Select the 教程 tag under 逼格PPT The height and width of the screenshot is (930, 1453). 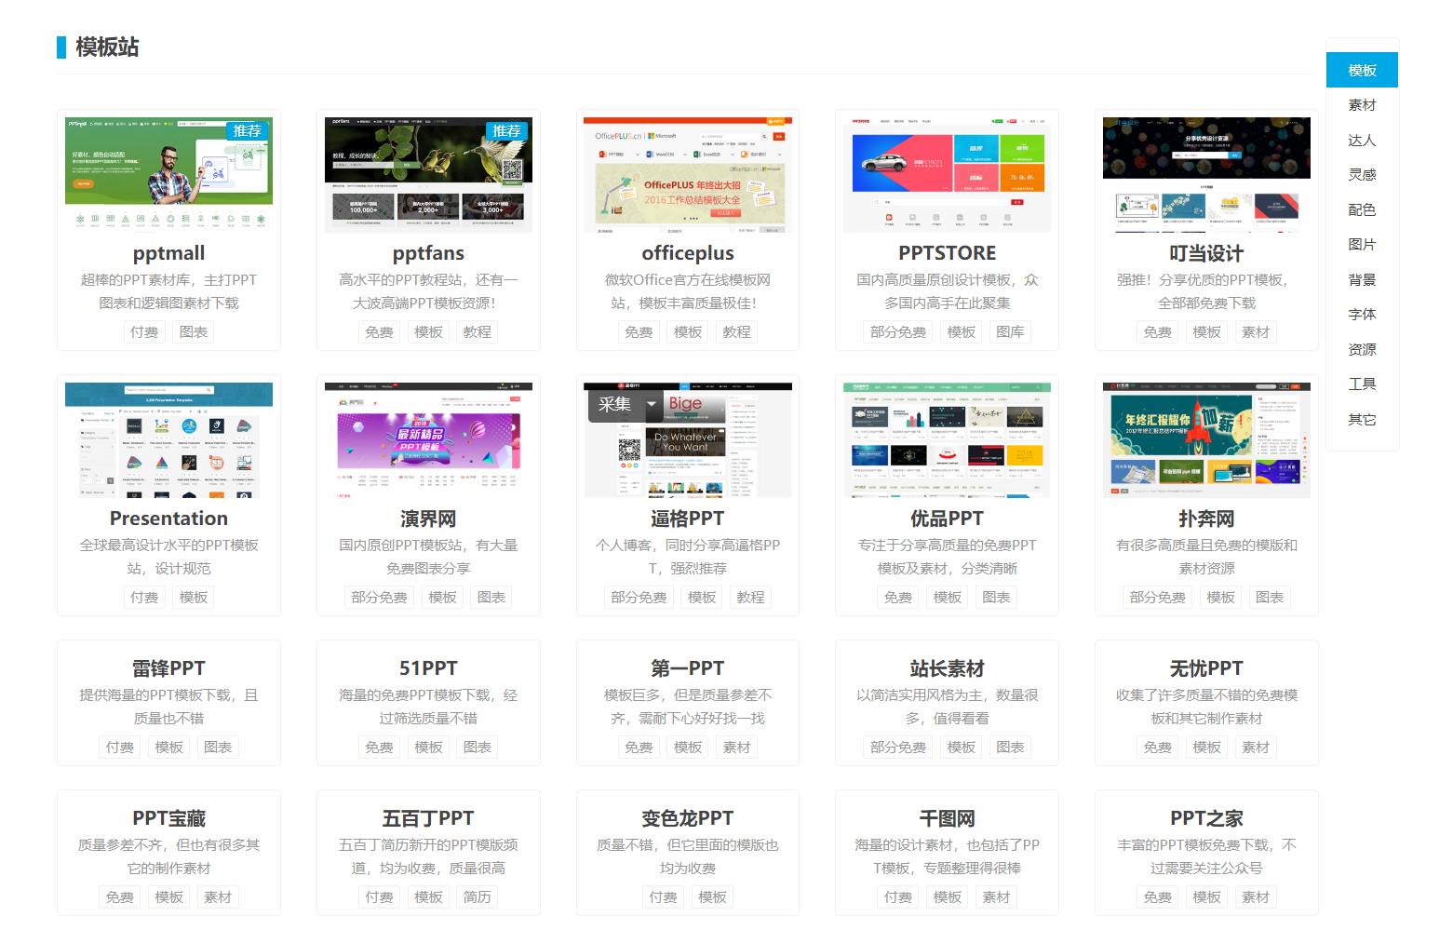(750, 598)
